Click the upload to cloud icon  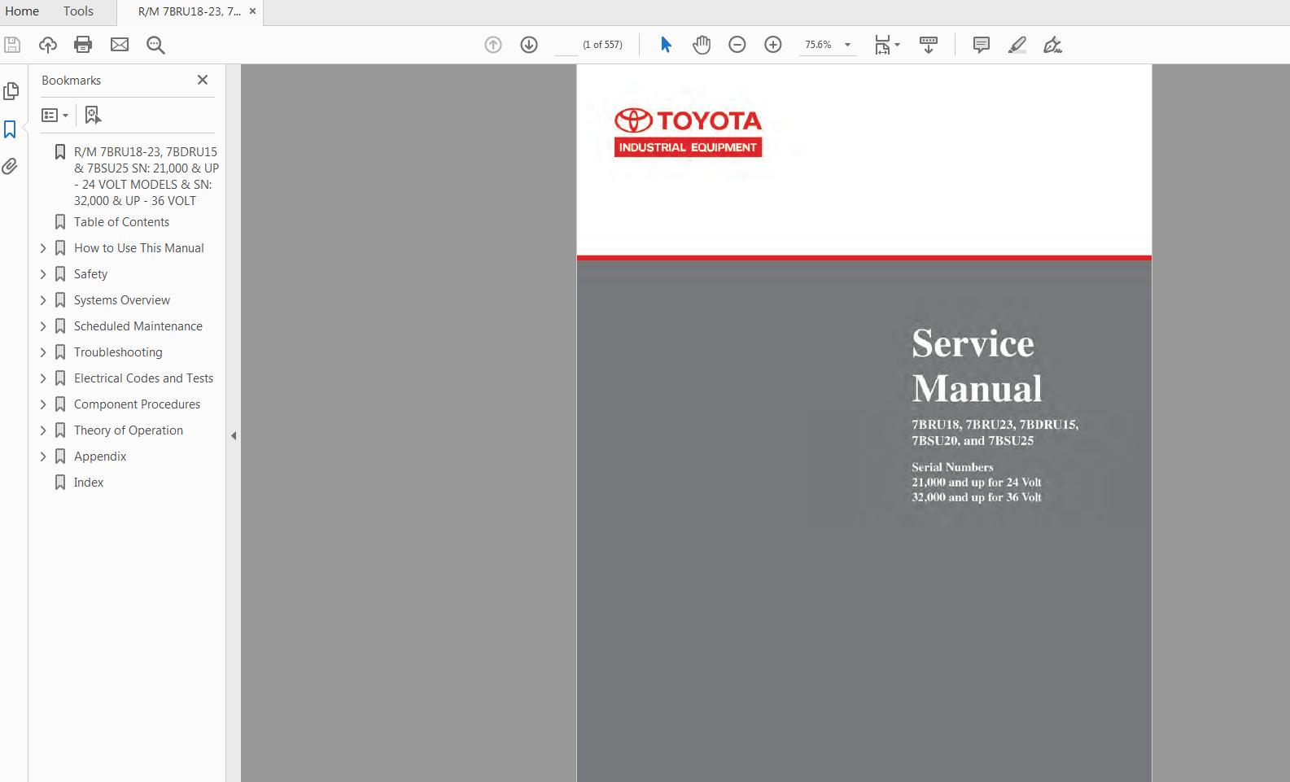coord(48,45)
